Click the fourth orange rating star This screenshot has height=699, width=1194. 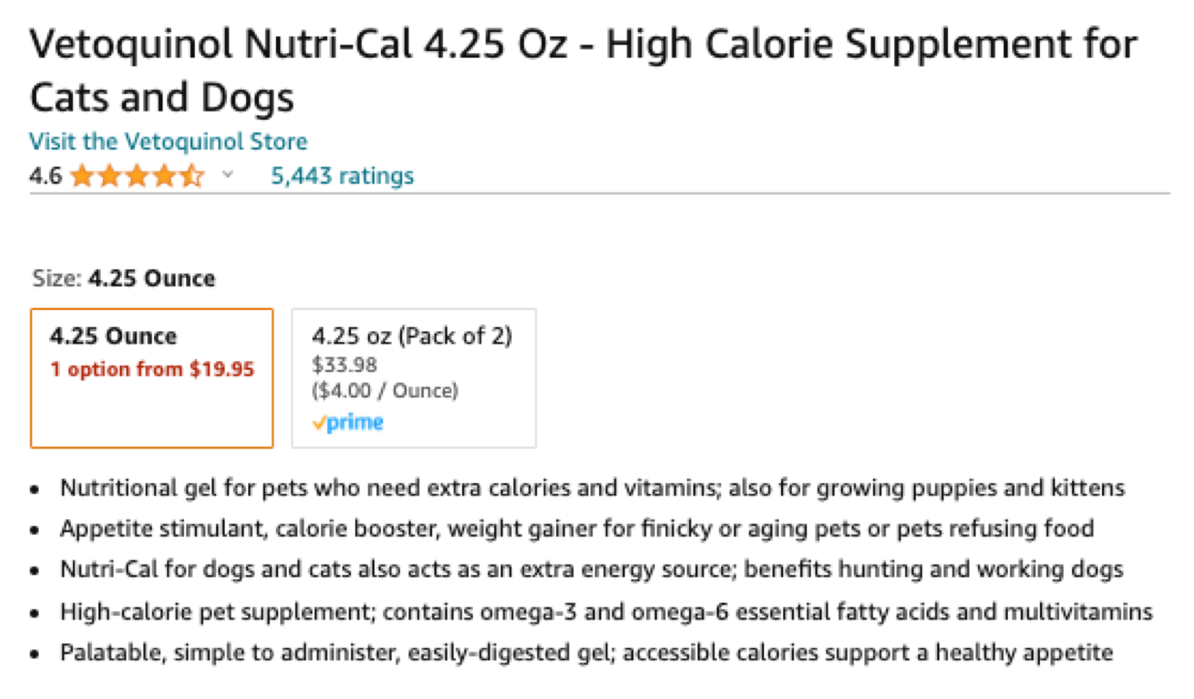[165, 176]
